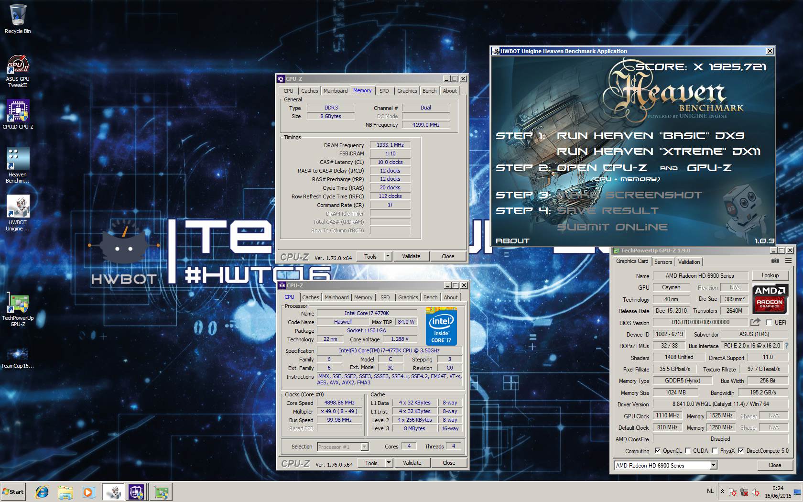Open the Recycle Bin desktop icon
This screenshot has height=502, width=803.
(18, 19)
